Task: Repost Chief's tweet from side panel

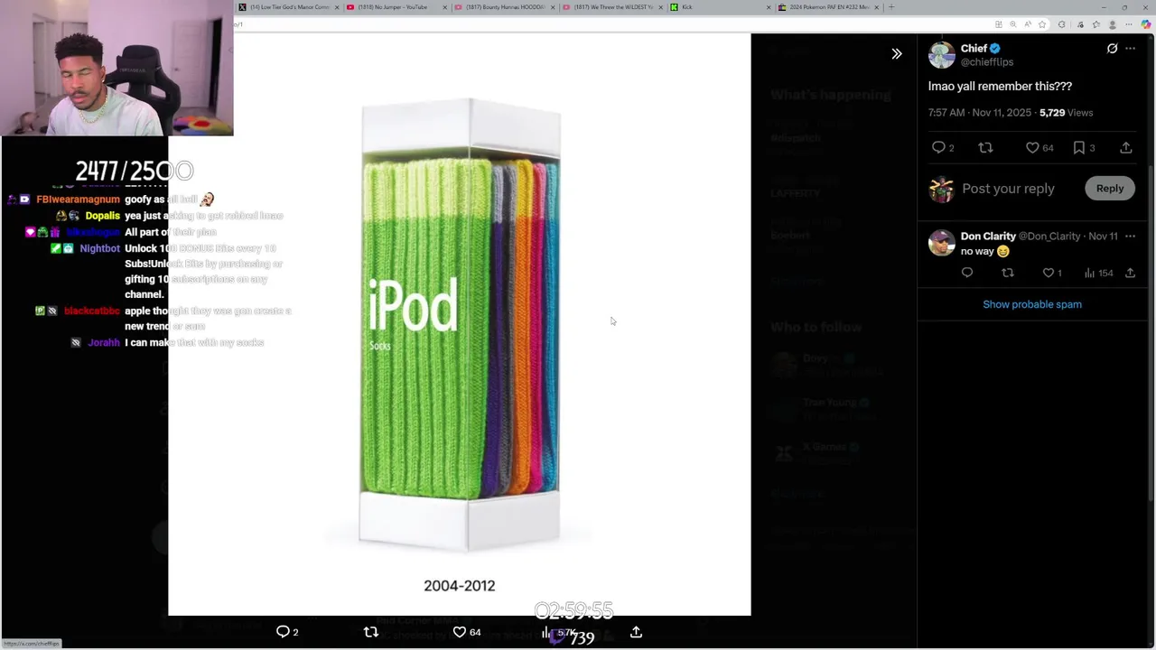Action: click(x=985, y=147)
